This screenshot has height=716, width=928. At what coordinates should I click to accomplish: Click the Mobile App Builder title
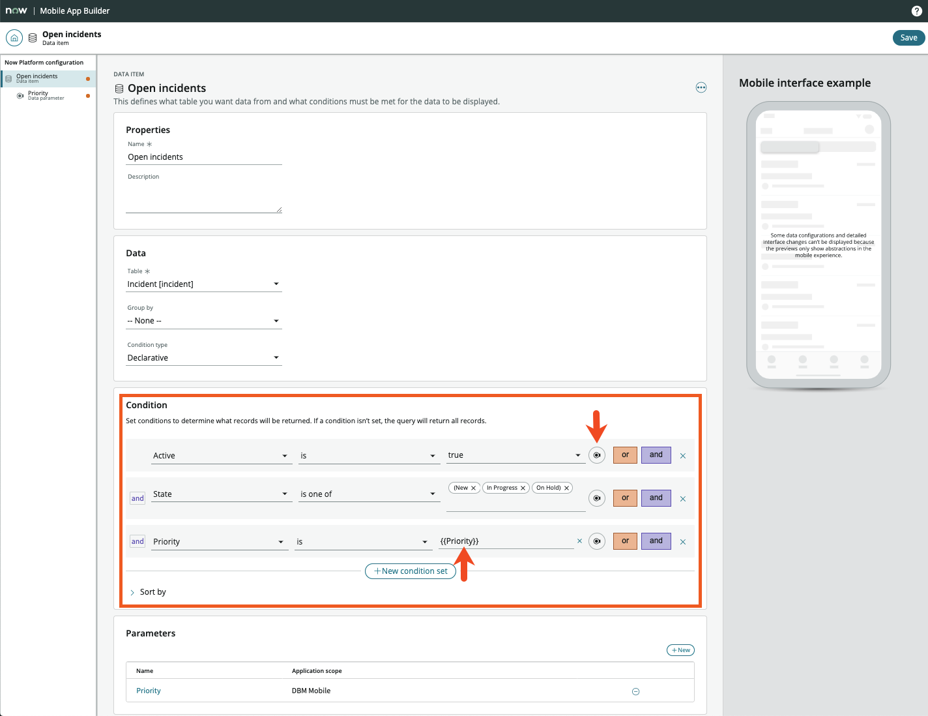75,11
